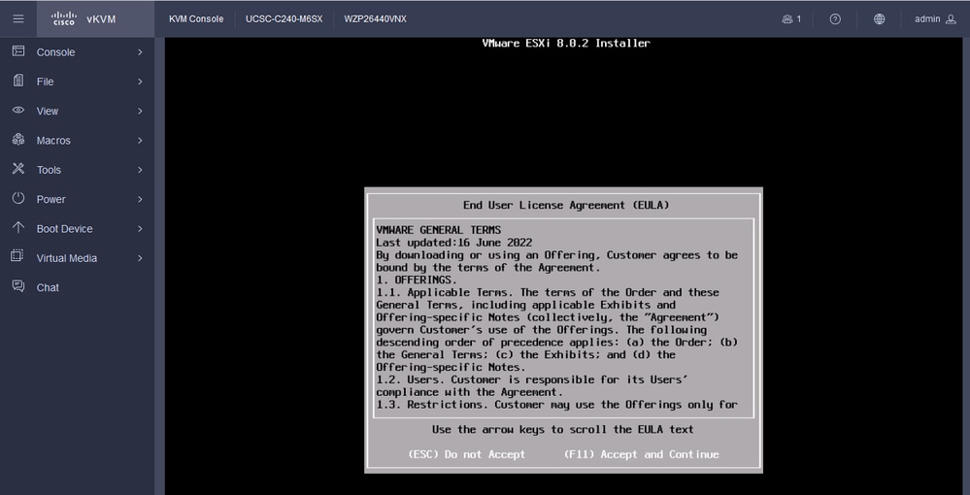Click the '1. OFFERINGS.' line

(x=417, y=280)
